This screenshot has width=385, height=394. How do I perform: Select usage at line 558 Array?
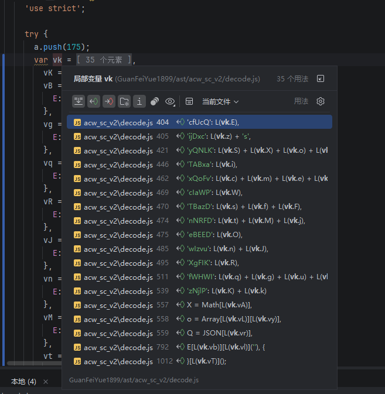click(199, 320)
